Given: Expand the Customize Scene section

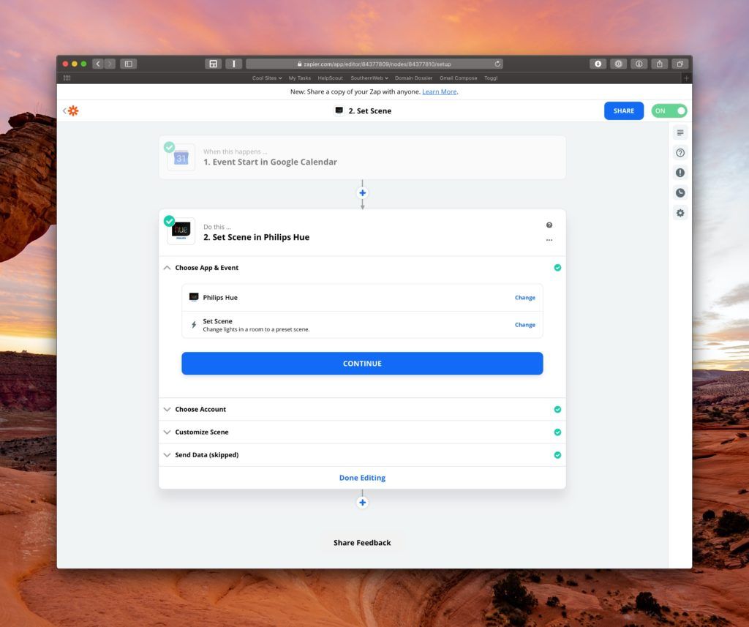Looking at the screenshot, I should pos(167,432).
